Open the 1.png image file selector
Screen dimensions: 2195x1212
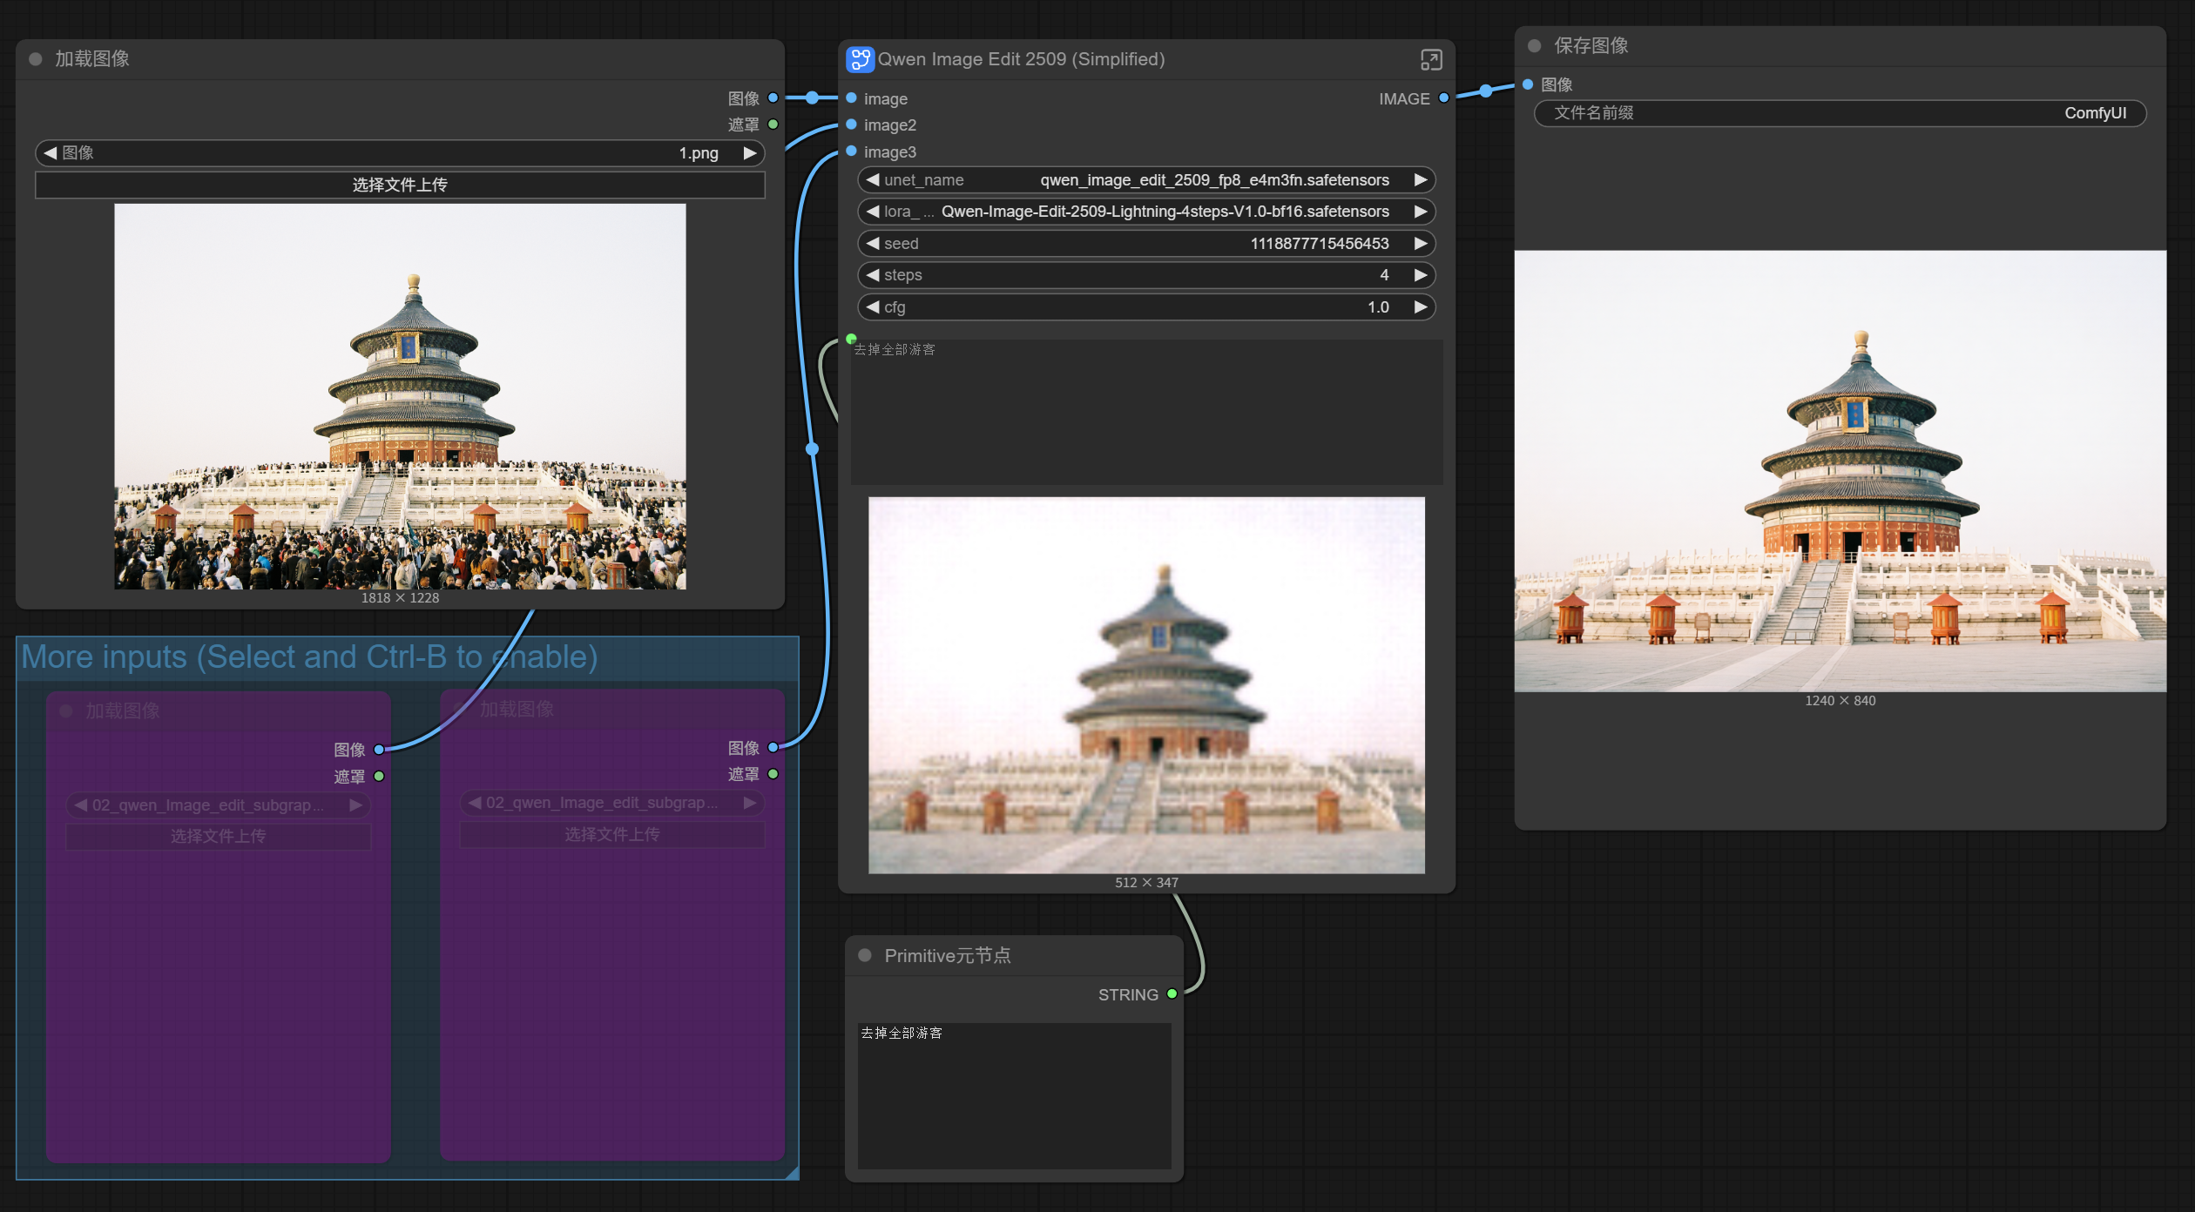coord(400,153)
